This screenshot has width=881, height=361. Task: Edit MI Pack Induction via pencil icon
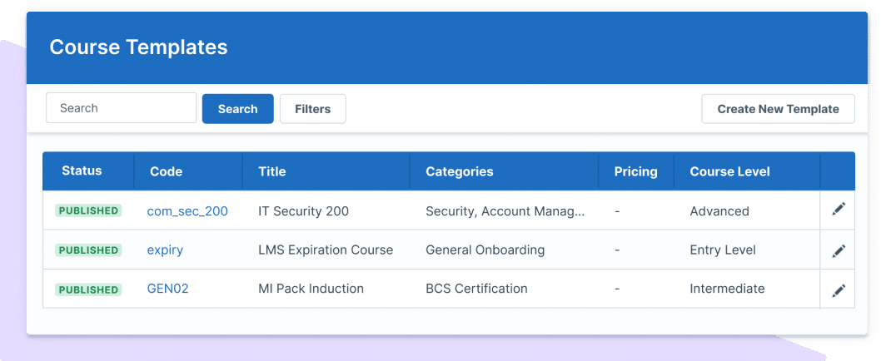pos(839,290)
